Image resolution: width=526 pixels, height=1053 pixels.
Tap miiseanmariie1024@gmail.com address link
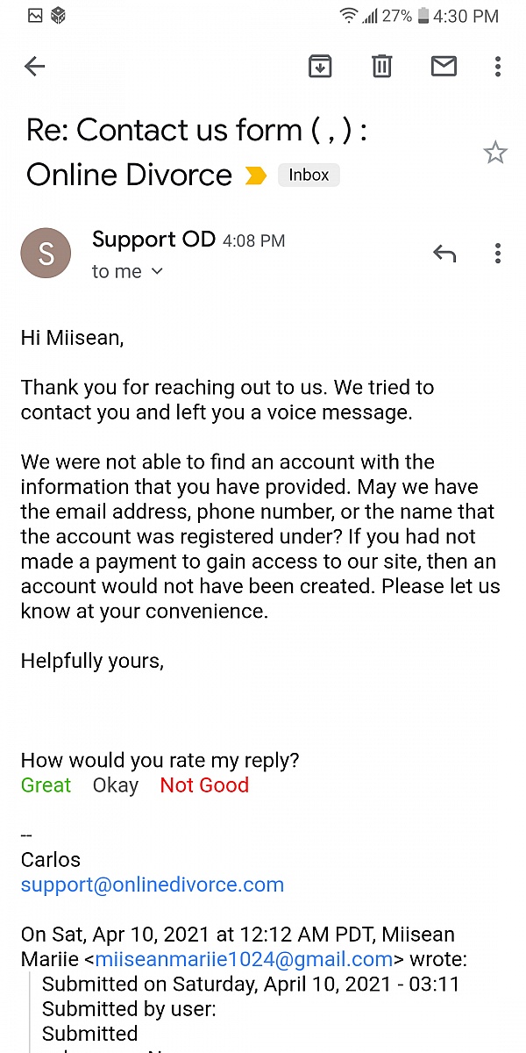pos(244,959)
